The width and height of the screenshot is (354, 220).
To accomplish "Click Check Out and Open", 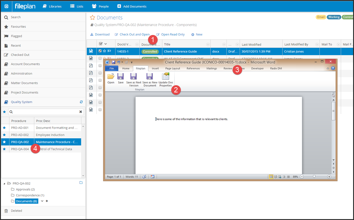I will 132,34.
